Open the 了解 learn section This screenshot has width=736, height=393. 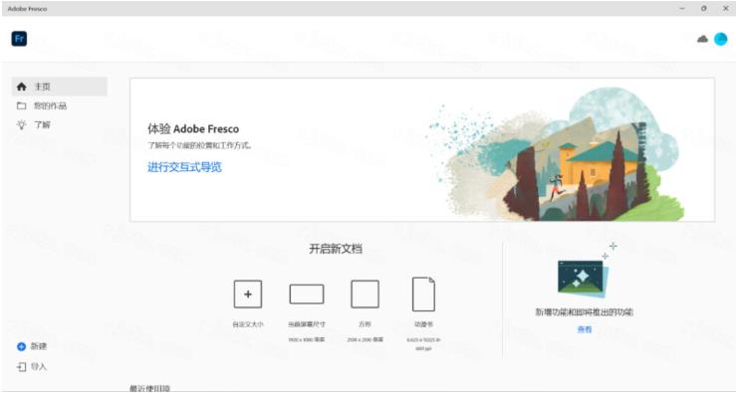coord(42,124)
